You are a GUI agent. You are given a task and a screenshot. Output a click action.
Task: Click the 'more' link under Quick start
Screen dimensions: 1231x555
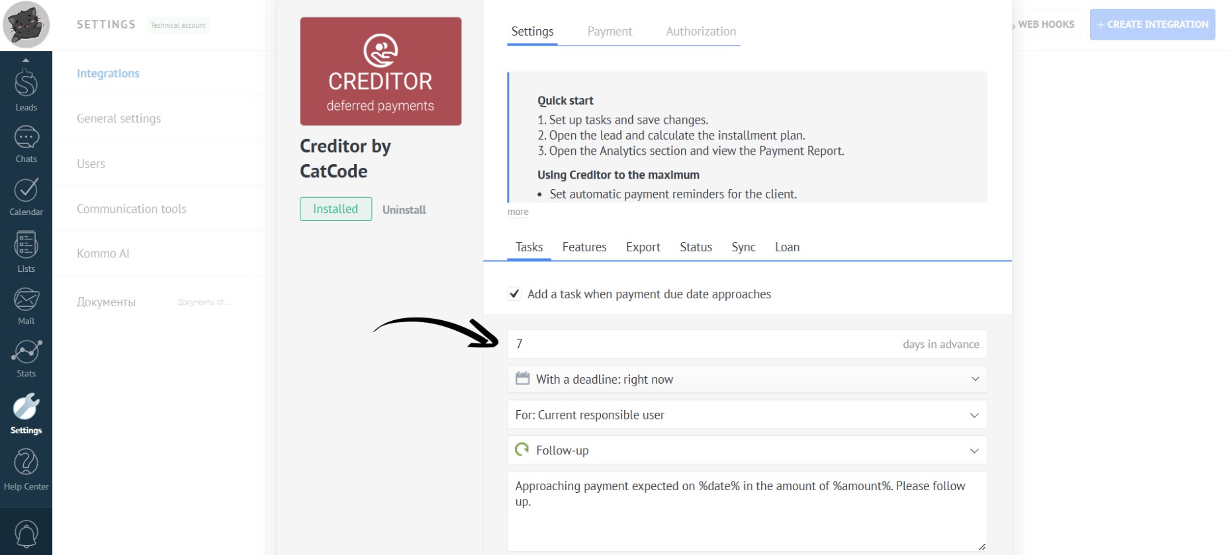pyautogui.click(x=518, y=212)
